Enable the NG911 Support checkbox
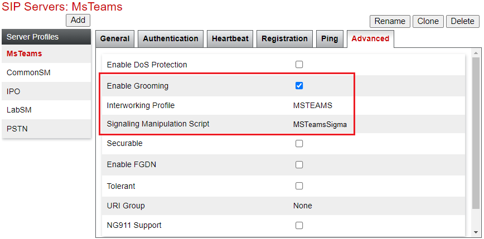The width and height of the screenshot is (484, 239). click(x=299, y=225)
